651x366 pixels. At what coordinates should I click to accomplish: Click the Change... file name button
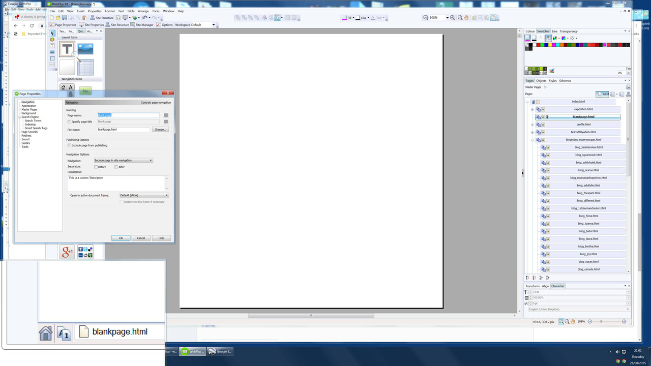click(160, 130)
